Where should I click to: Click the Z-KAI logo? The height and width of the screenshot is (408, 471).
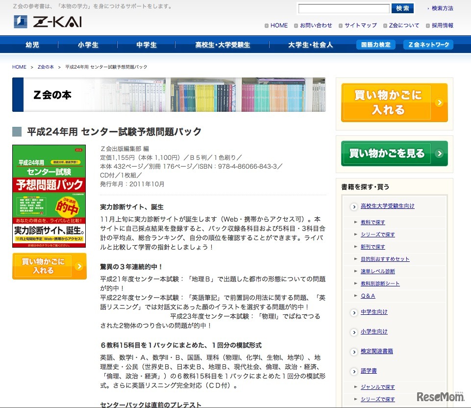coord(48,22)
